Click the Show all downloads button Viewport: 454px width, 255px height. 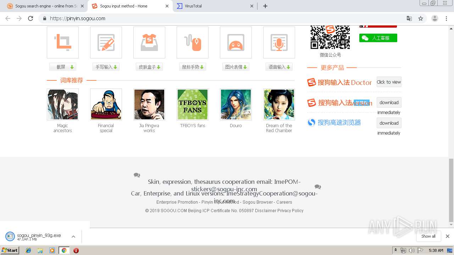(428, 236)
